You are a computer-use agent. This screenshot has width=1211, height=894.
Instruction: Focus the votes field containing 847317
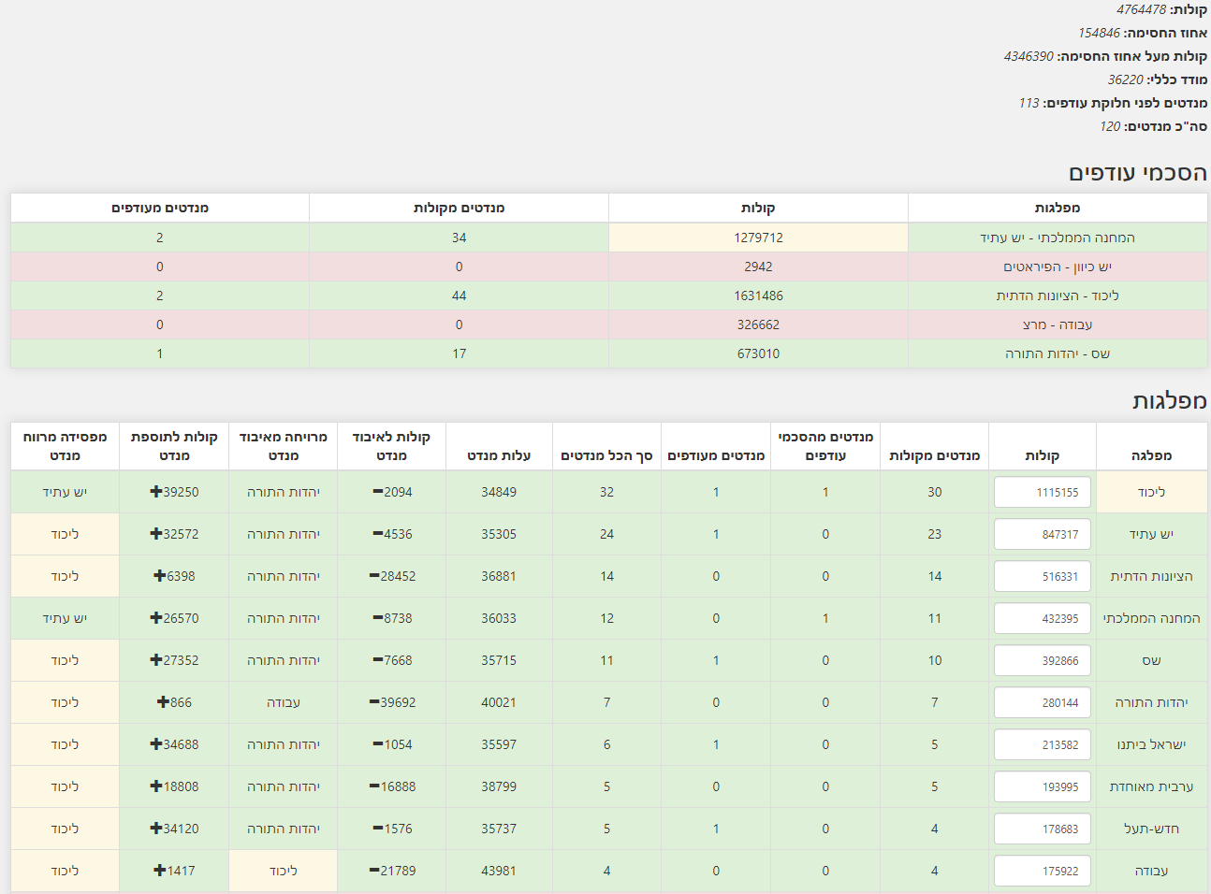click(1043, 534)
